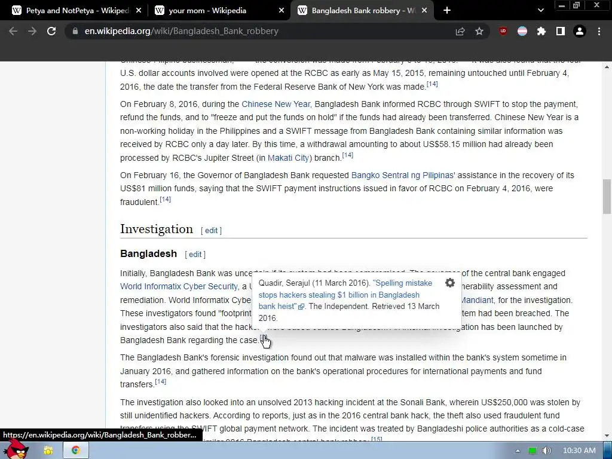Close the your mom Wikipedia tab
This screenshot has height=459, width=612.
click(x=281, y=11)
